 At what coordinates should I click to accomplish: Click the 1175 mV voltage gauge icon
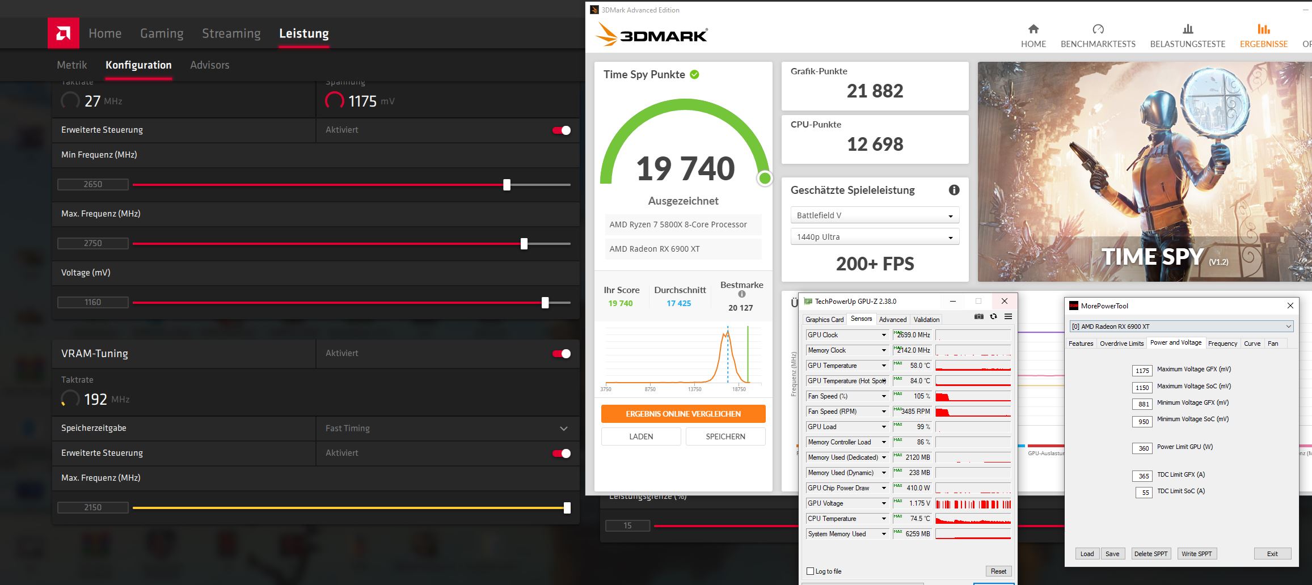click(x=335, y=101)
